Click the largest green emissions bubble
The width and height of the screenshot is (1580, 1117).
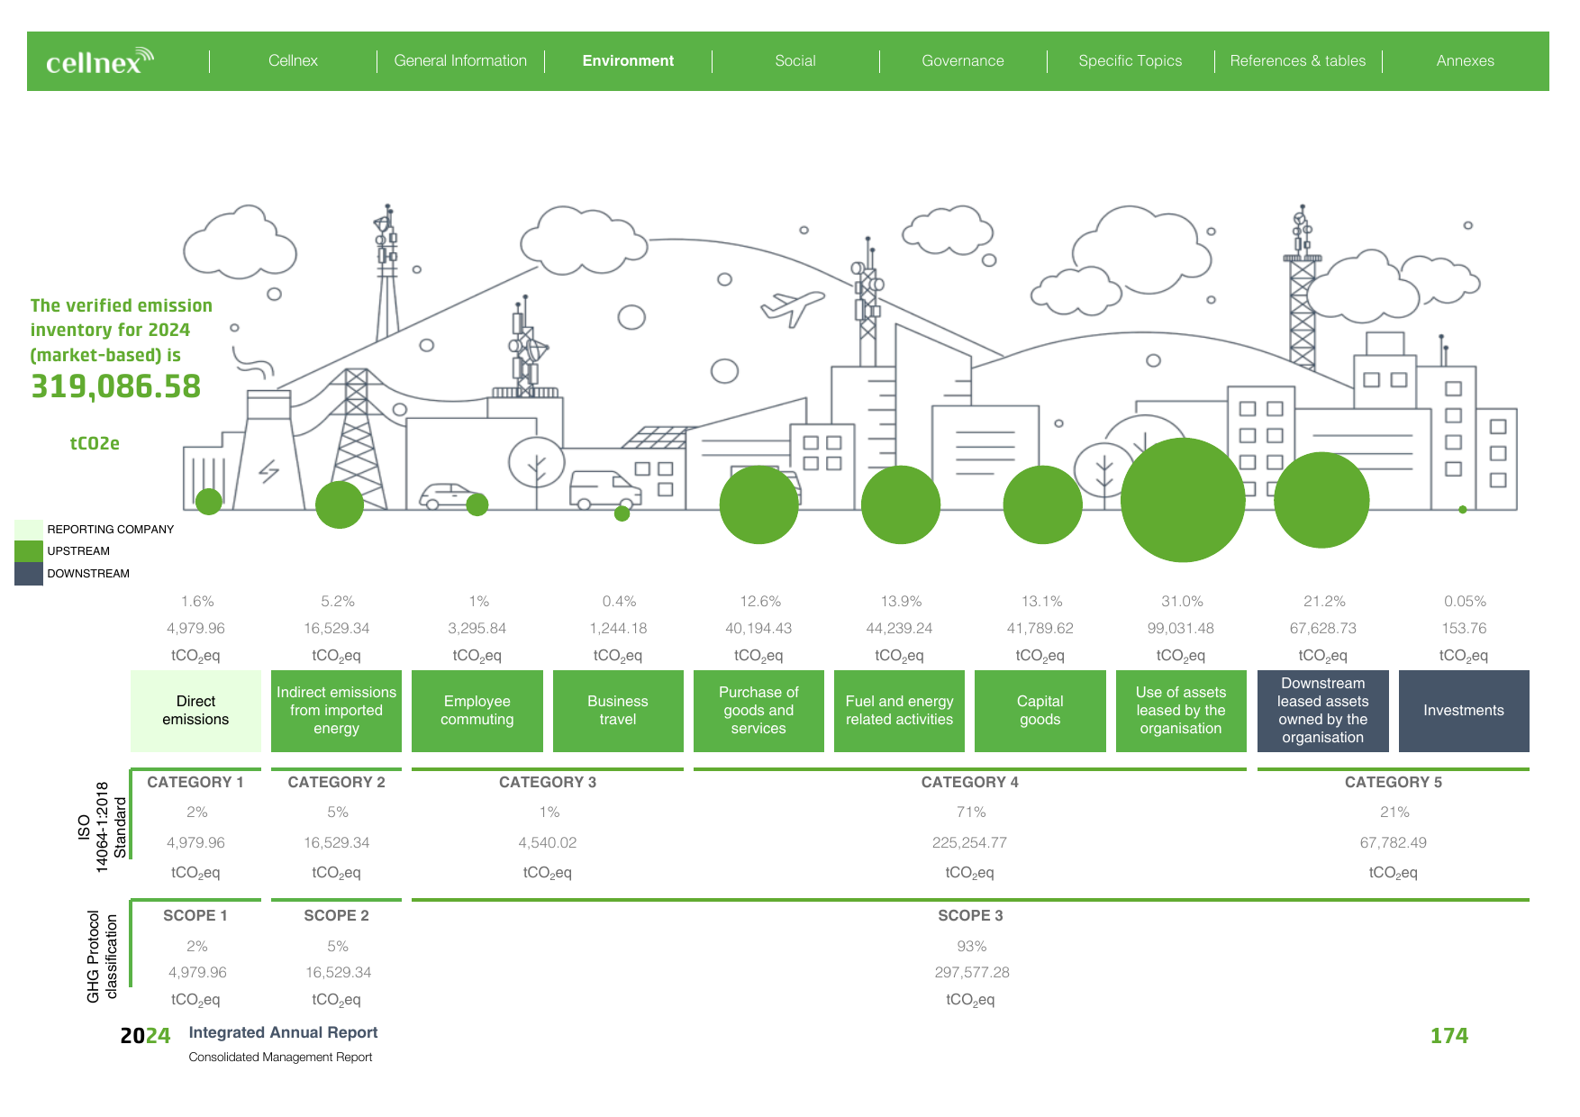click(x=1183, y=500)
